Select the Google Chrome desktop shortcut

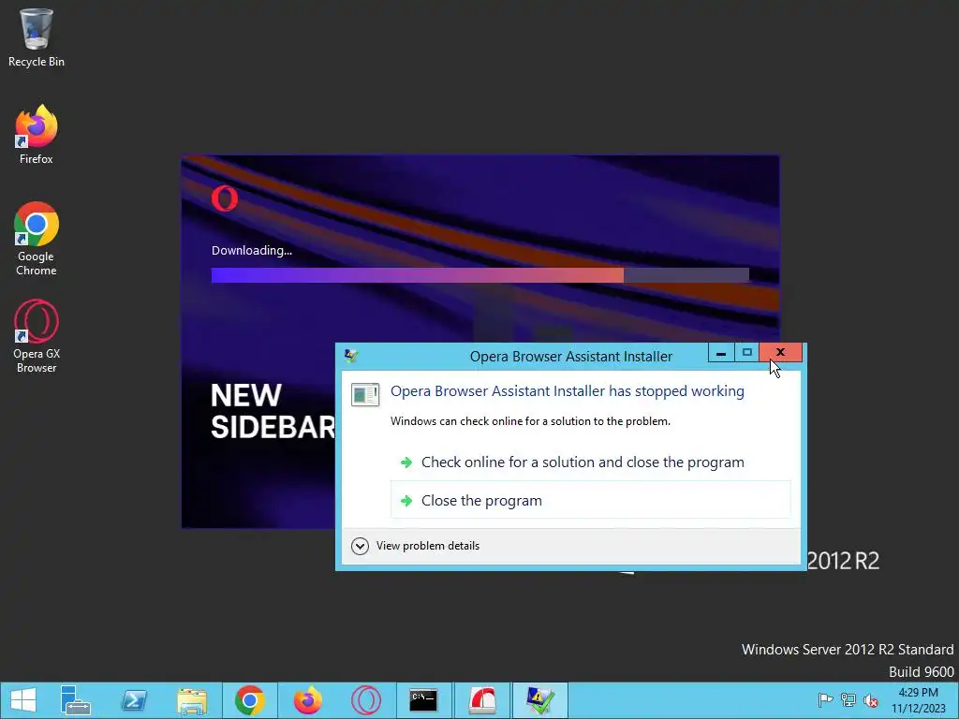click(x=37, y=239)
